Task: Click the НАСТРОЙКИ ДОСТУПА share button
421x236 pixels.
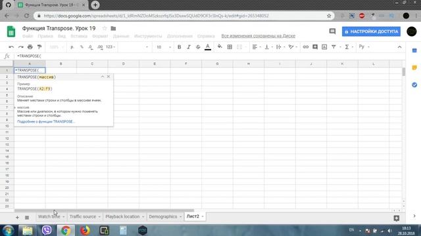Action: (371, 31)
